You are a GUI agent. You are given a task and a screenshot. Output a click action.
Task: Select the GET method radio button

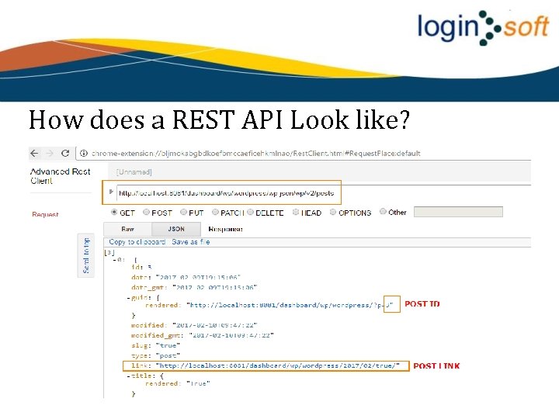point(113,212)
